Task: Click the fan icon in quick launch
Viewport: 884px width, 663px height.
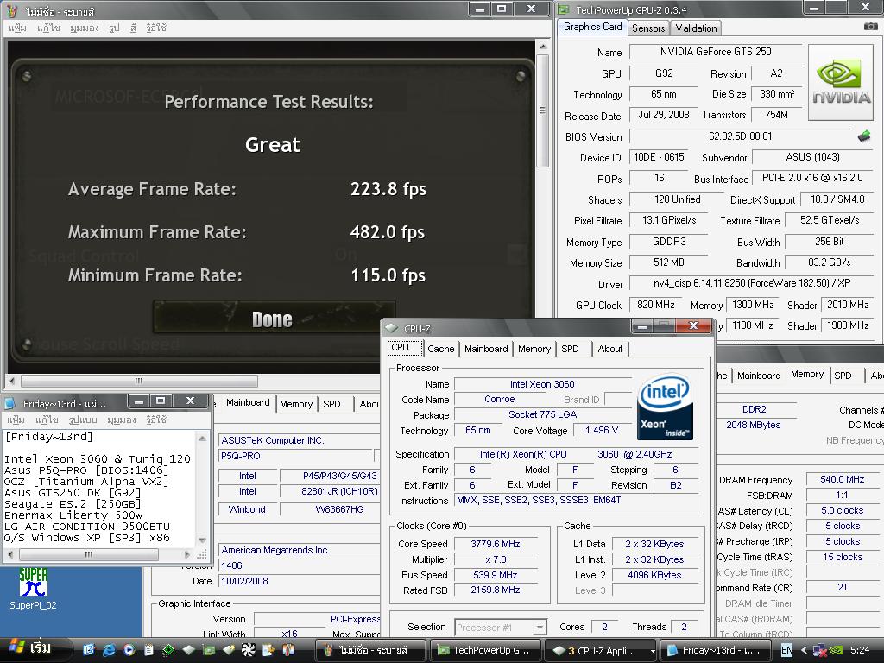Action: (248, 650)
